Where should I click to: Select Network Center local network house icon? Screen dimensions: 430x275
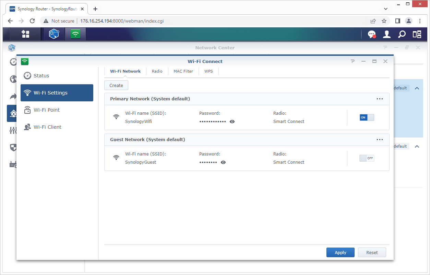[13, 113]
